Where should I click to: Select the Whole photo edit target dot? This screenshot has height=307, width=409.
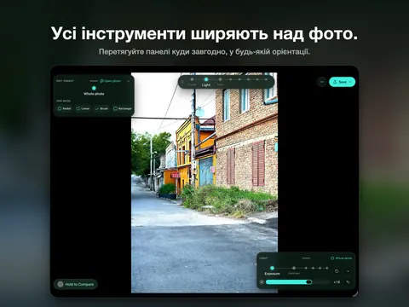[x=94, y=88]
